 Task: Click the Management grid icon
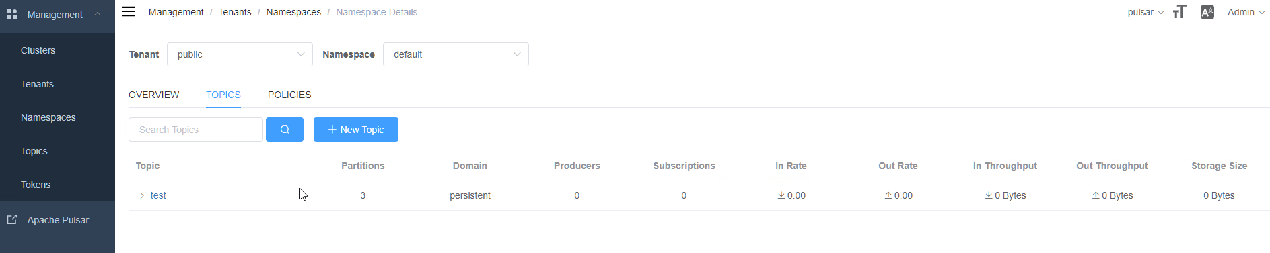click(x=12, y=14)
